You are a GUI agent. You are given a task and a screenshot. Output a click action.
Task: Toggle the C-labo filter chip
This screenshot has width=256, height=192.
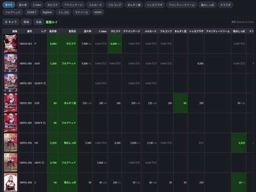[37, 5]
